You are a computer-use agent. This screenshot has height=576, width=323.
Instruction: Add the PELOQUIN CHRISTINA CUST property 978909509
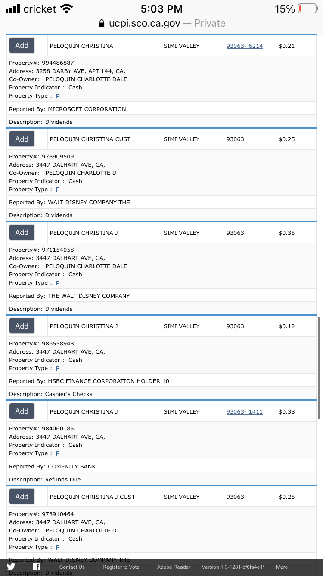point(22,139)
